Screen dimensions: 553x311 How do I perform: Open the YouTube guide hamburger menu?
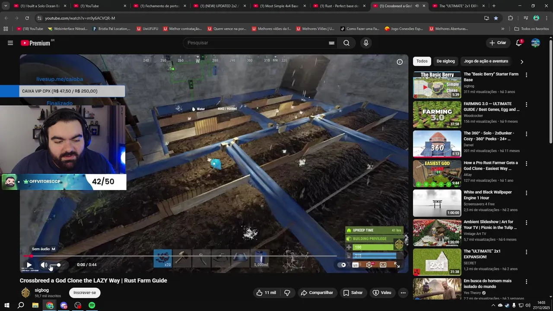[10, 43]
